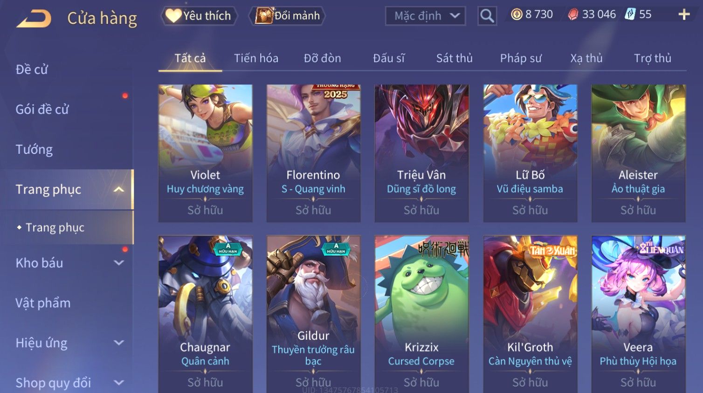This screenshot has width=703, height=393.
Task: Select Violet Huy chương vàng skin card
Action: click(205, 153)
